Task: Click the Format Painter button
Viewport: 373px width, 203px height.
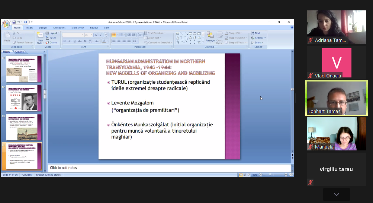Action: (23, 43)
